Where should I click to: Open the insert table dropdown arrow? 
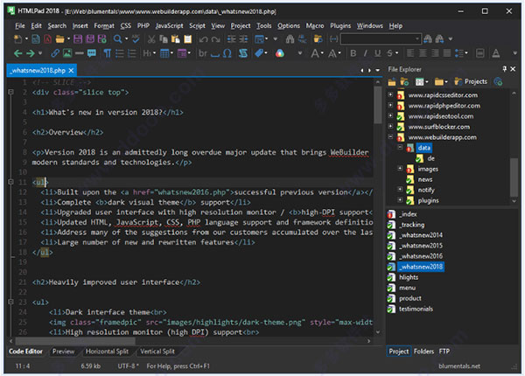point(172,52)
